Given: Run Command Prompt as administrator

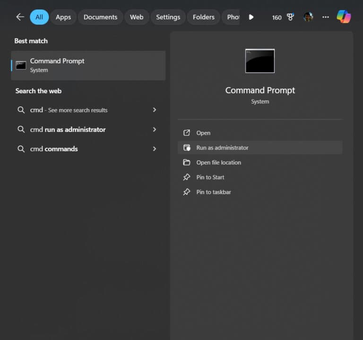Looking at the screenshot, I should click(222, 148).
